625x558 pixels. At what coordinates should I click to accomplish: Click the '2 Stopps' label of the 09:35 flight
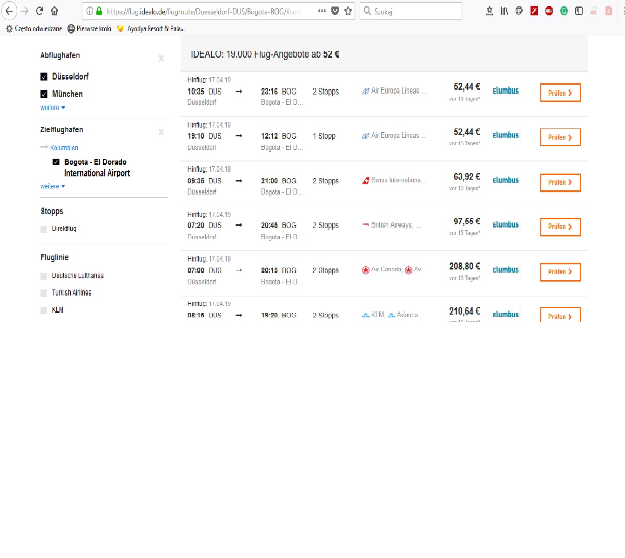tap(326, 181)
